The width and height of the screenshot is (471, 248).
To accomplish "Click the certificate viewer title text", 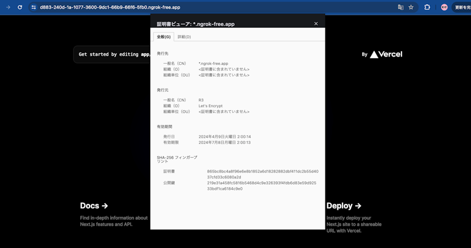I will click(x=195, y=24).
